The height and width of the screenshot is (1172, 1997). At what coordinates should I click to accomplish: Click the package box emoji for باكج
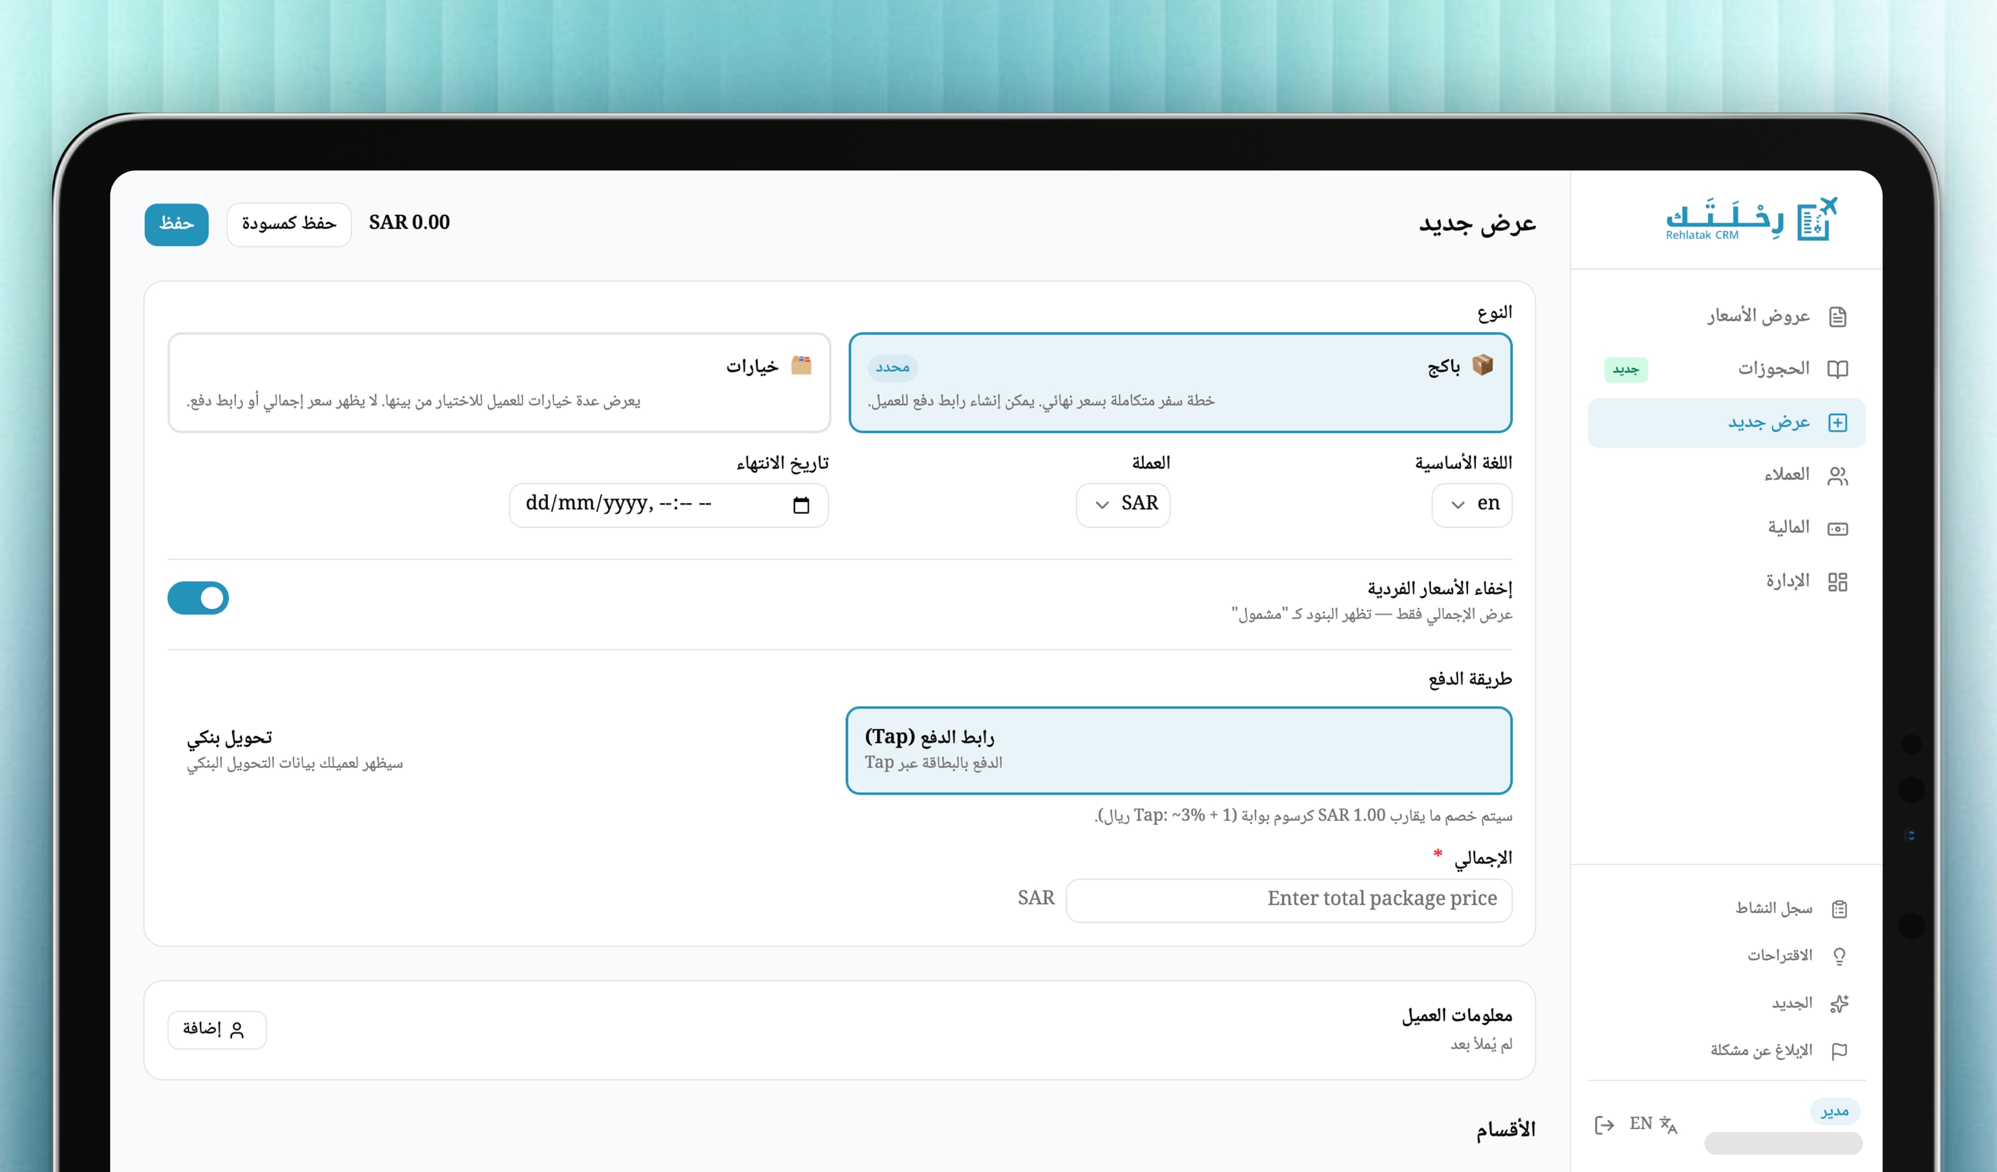click(x=1483, y=366)
